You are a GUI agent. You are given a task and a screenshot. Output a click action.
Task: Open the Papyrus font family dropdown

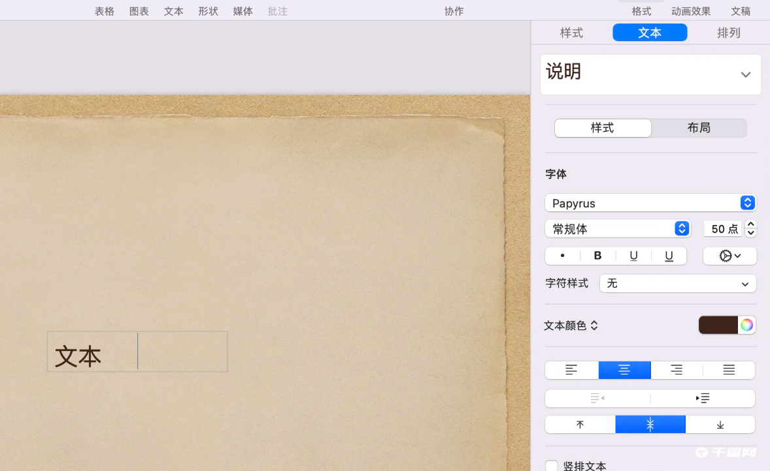(x=650, y=203)
